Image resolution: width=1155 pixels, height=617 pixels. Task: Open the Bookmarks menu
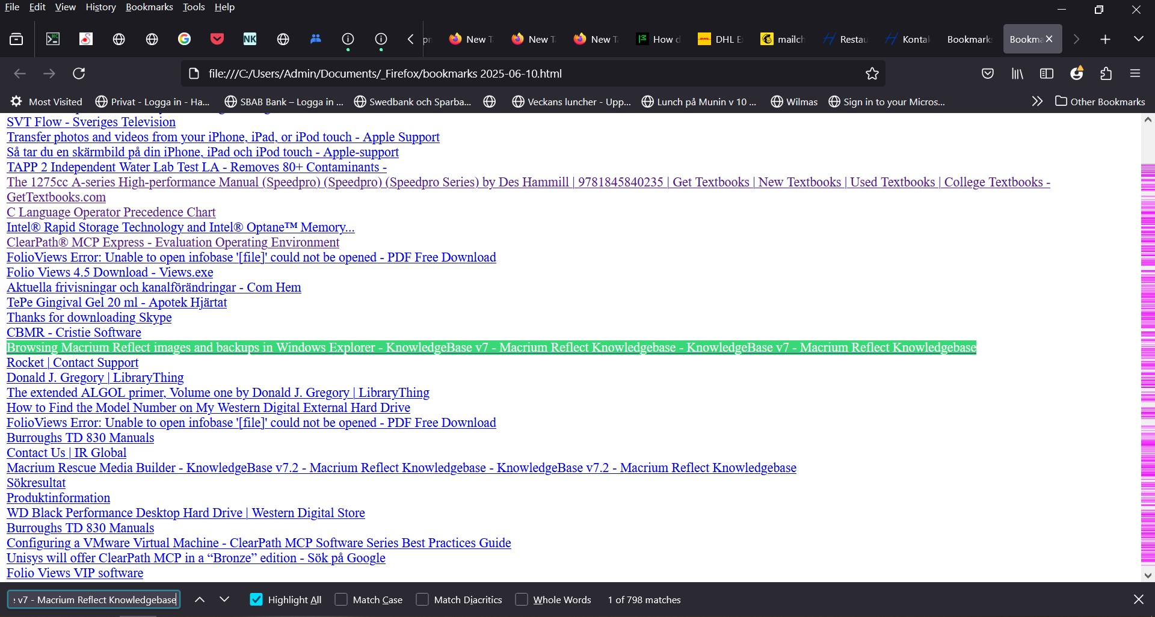pos(149,7)
